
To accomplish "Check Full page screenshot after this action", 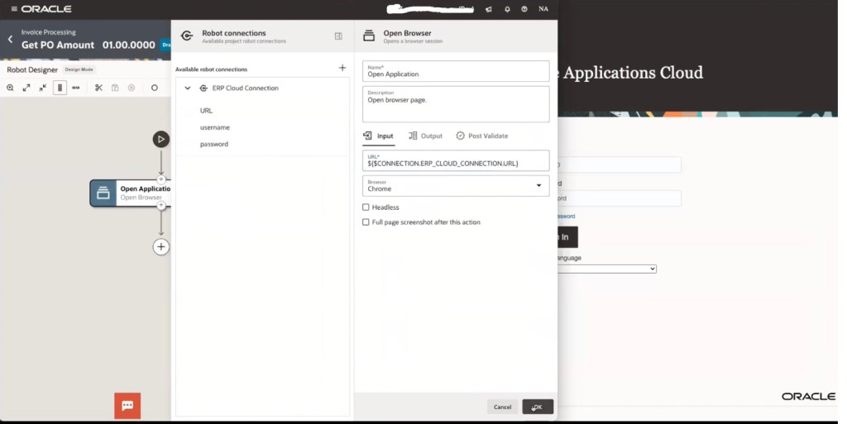I will point(366,222).
